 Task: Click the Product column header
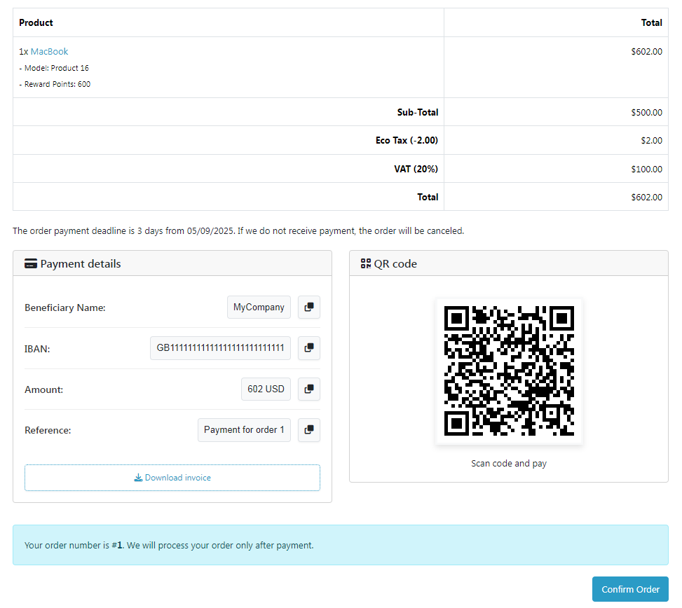[36, 22]
